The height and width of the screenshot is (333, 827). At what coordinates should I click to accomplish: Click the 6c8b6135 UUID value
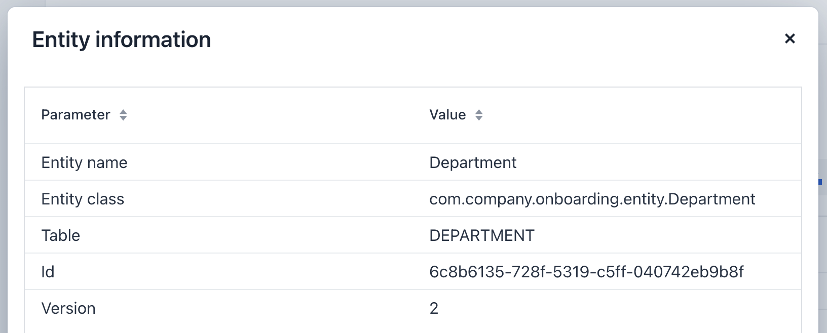point(586,272)
